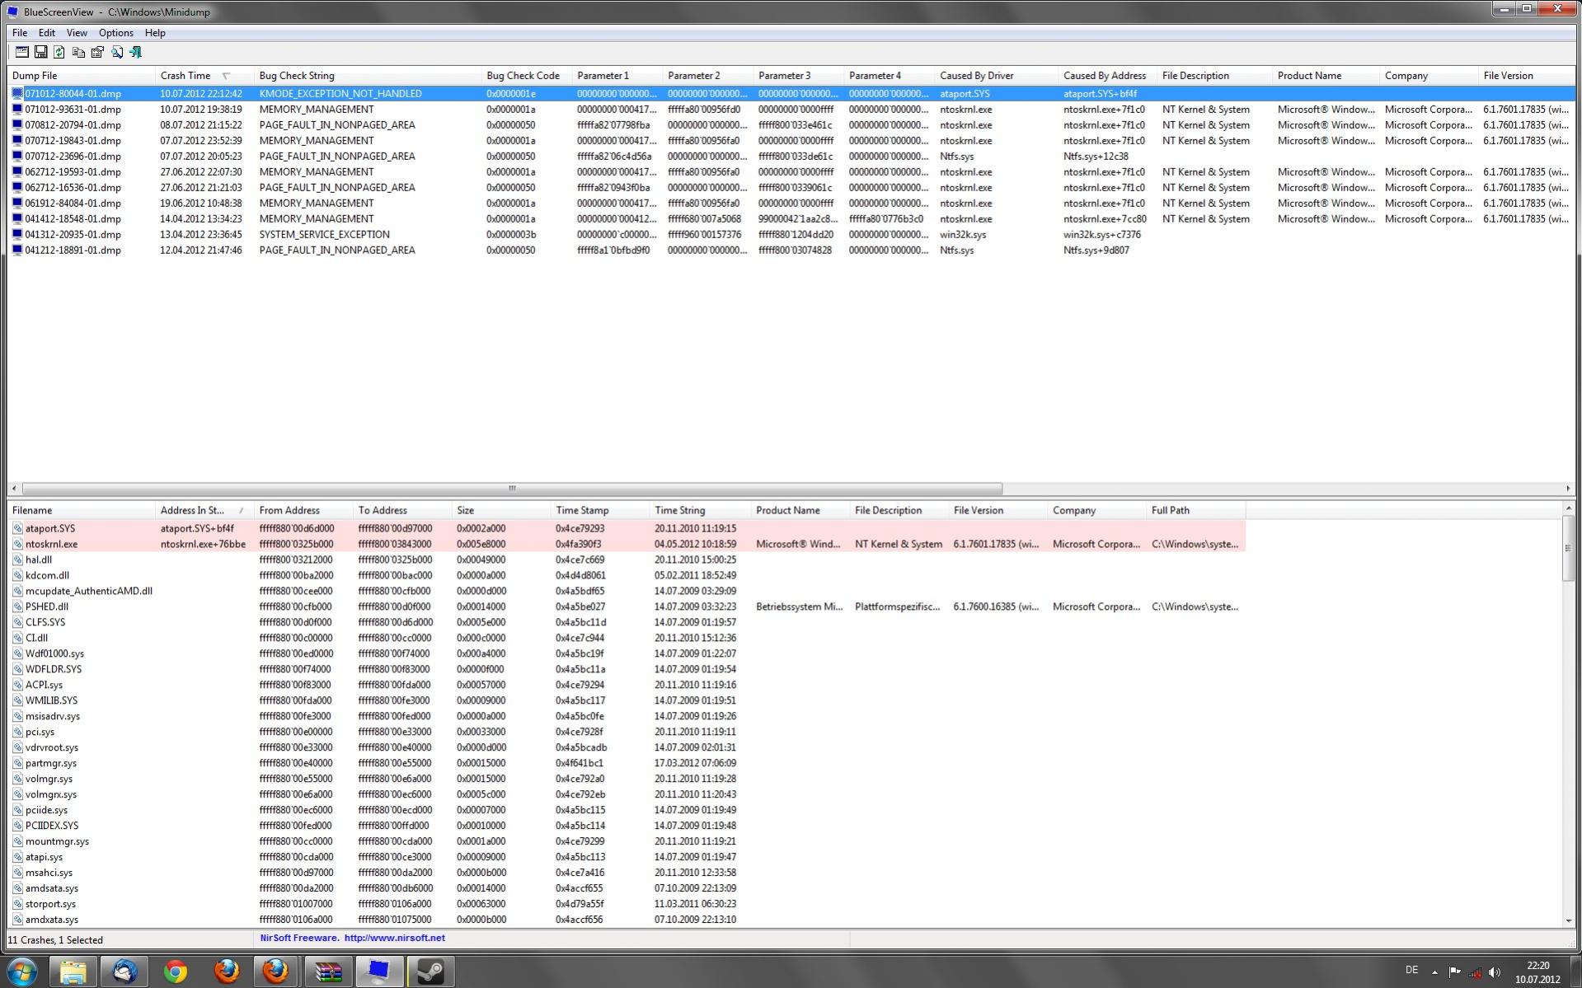The height and width of the screenshot is (988, 1582).
Task: Sort crashes by Crash Time column
Action: (x=204, y=76)
